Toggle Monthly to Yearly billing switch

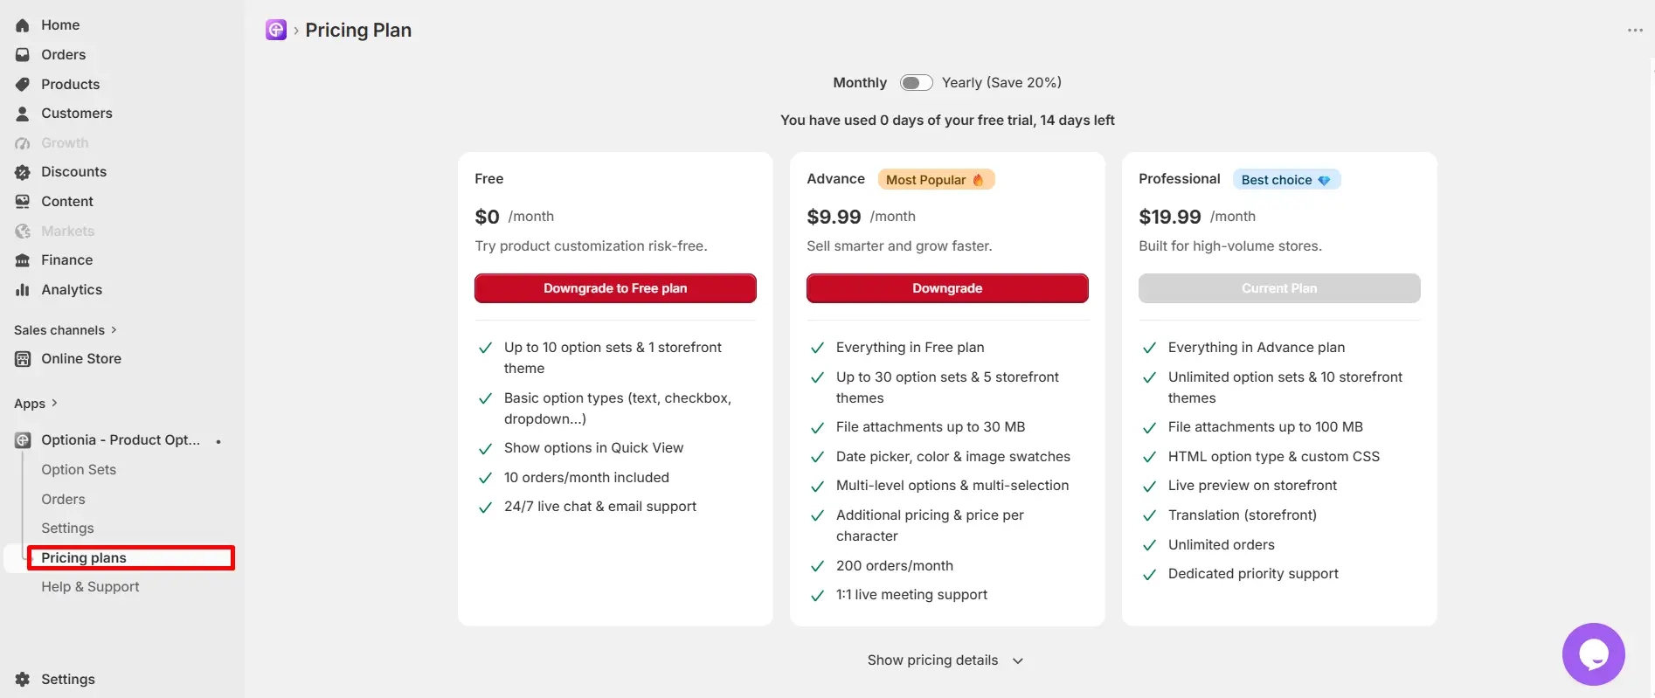tap(916, 83)
